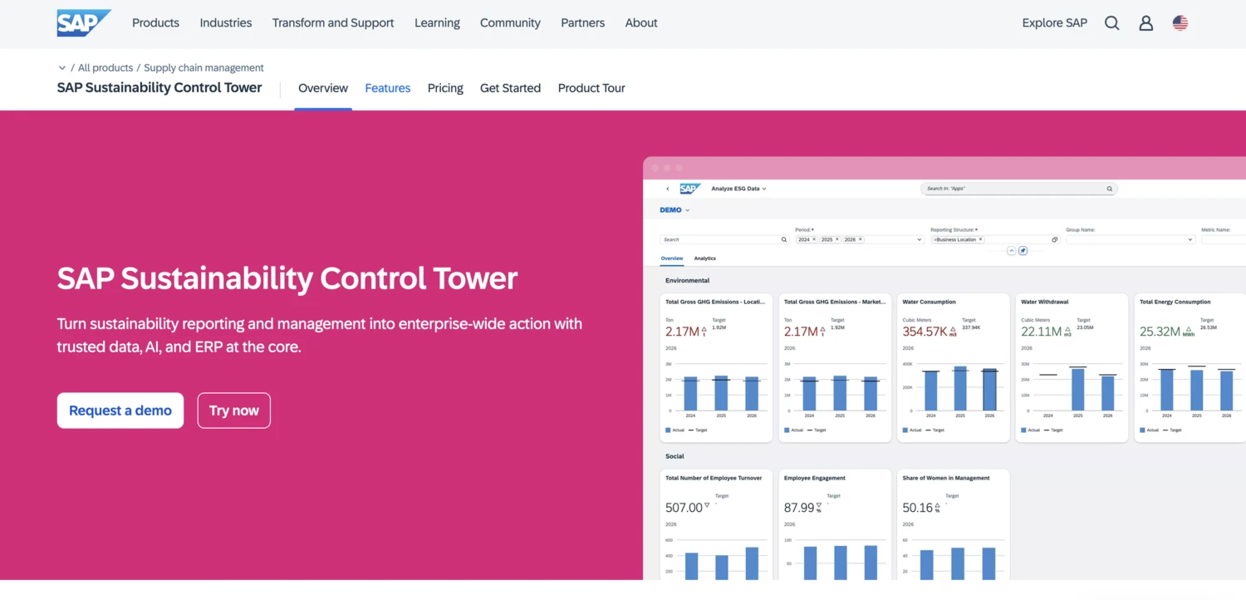
Task: Click the copy icon beside Reporting Structure
Action: click(1055, 239)
